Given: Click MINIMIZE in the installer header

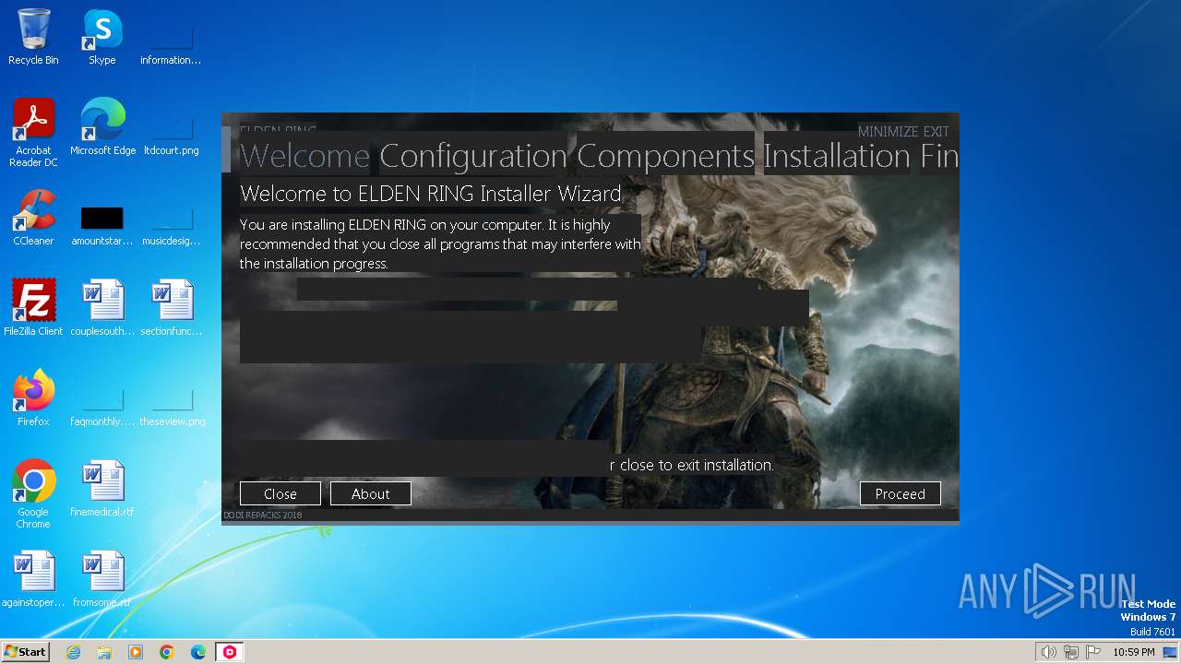Looking at the screenshot, I should (889, 132).
